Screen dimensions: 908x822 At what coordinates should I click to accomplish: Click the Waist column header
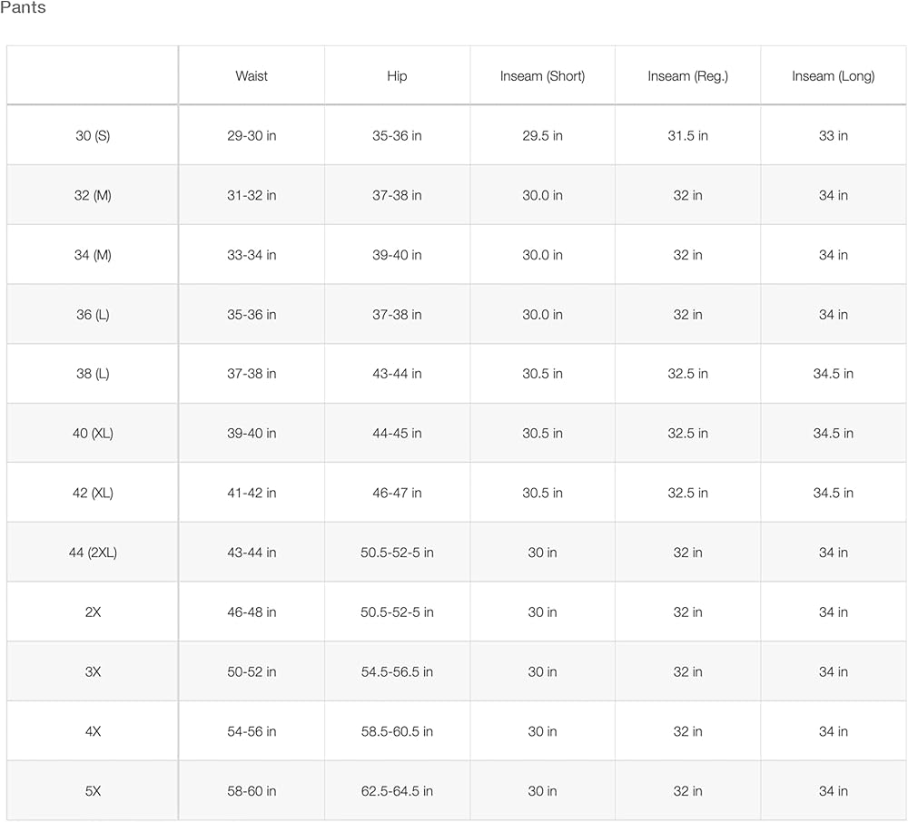tap(252, 76)
